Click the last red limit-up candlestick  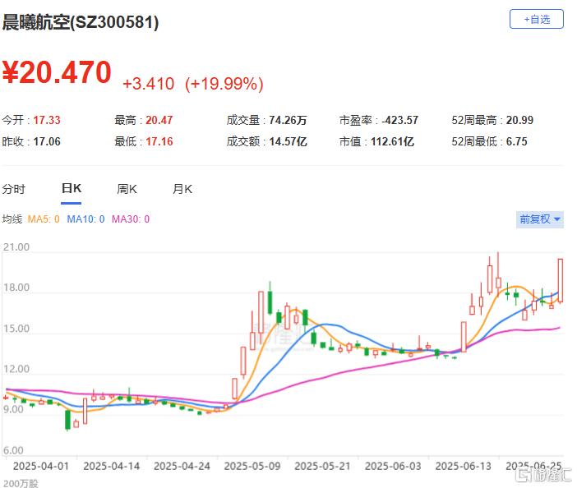[x=560, y=281]
